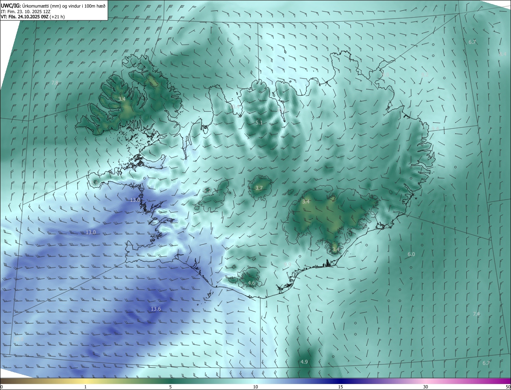Viewport: 511px width, 390px height.
Task: Click the 7.4 value label
Action: [476, 314]
